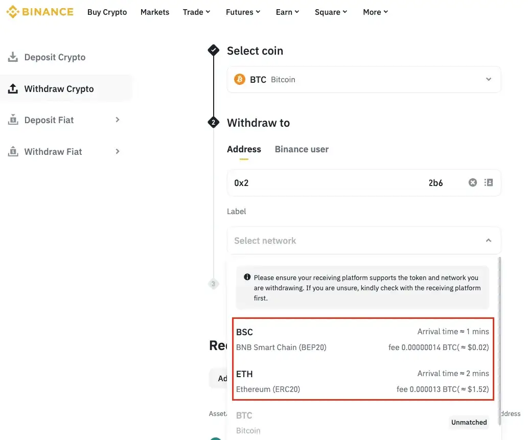Click the Deposit Crypto download icon
Screen dimensions: 528x440
[13, 57]
